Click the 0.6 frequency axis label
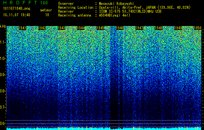204x130 pixels. [x=3, y=123]
